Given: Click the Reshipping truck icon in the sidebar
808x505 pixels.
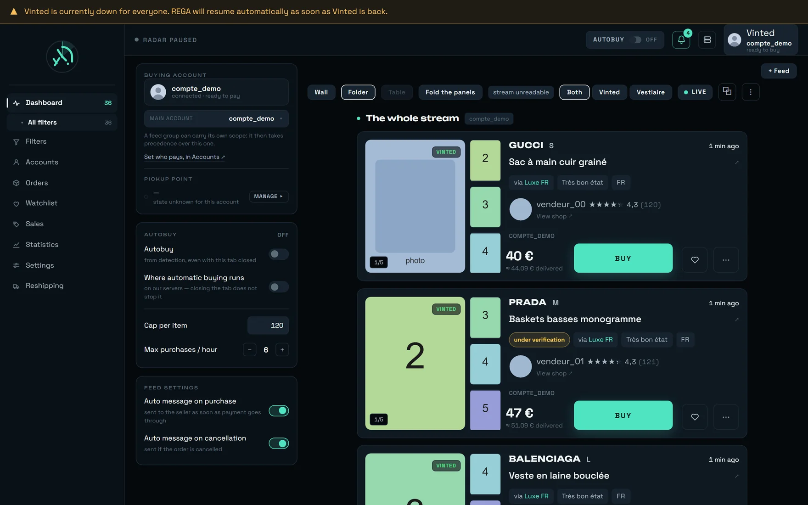Looking at the screenshot, I should coord(16,286).
